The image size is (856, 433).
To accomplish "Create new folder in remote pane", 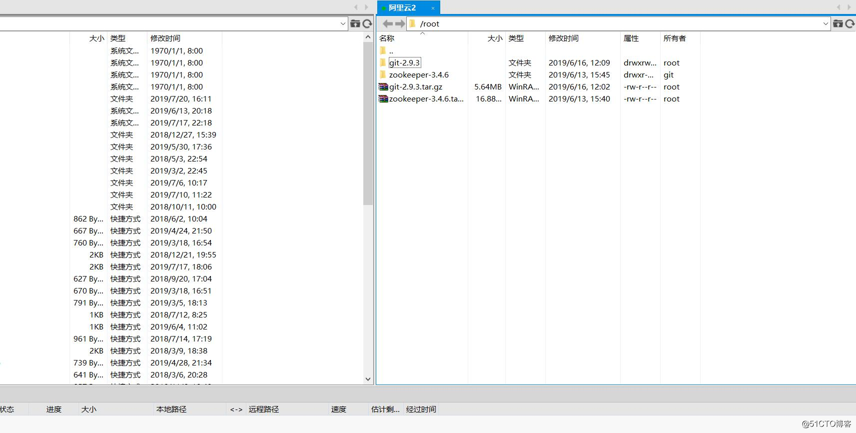I will coord(838,23).
